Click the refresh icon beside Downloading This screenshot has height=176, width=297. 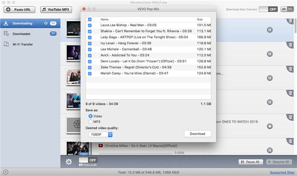click(x=46, y=23)
